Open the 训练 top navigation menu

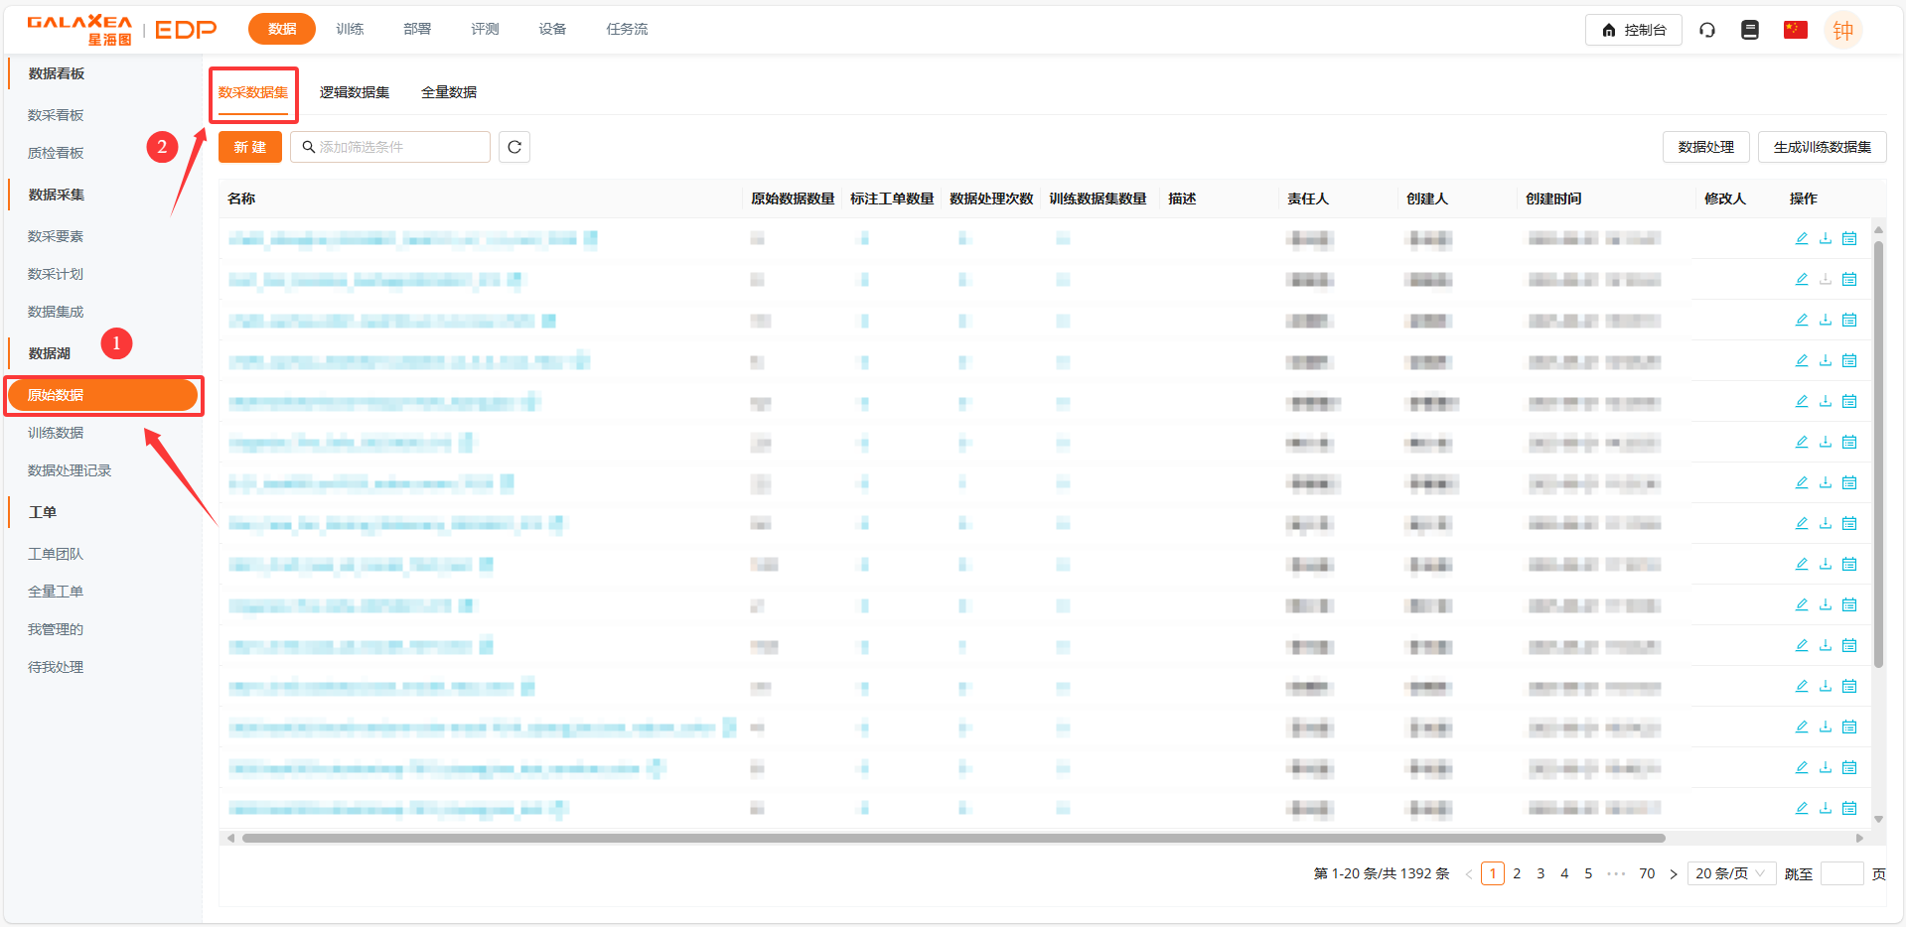350,29
